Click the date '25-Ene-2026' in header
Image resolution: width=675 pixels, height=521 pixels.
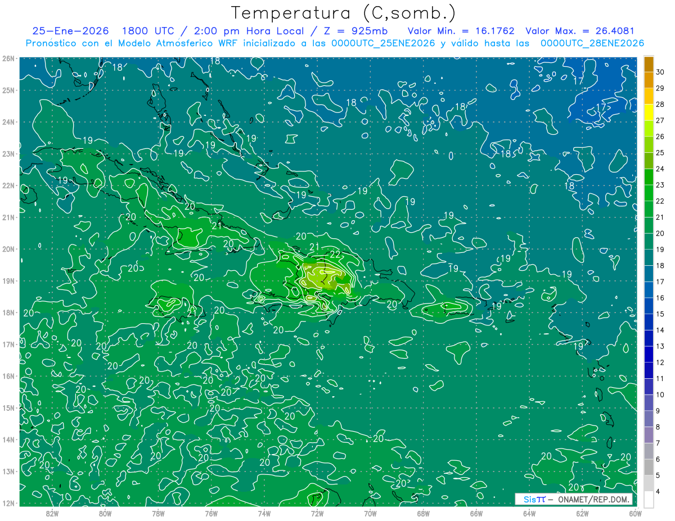click(x=70, y=31)
